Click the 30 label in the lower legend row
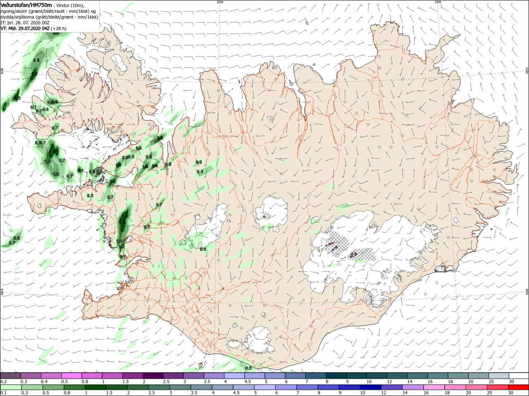Image resolution: width=529 pixels, height=396 pixels. tap(511, 394)
